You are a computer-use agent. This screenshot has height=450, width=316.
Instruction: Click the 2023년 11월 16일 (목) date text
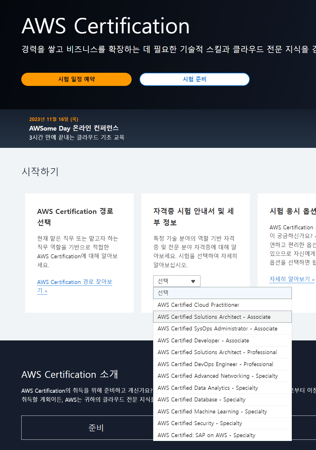pyautogui.click(x=54, y=119)
